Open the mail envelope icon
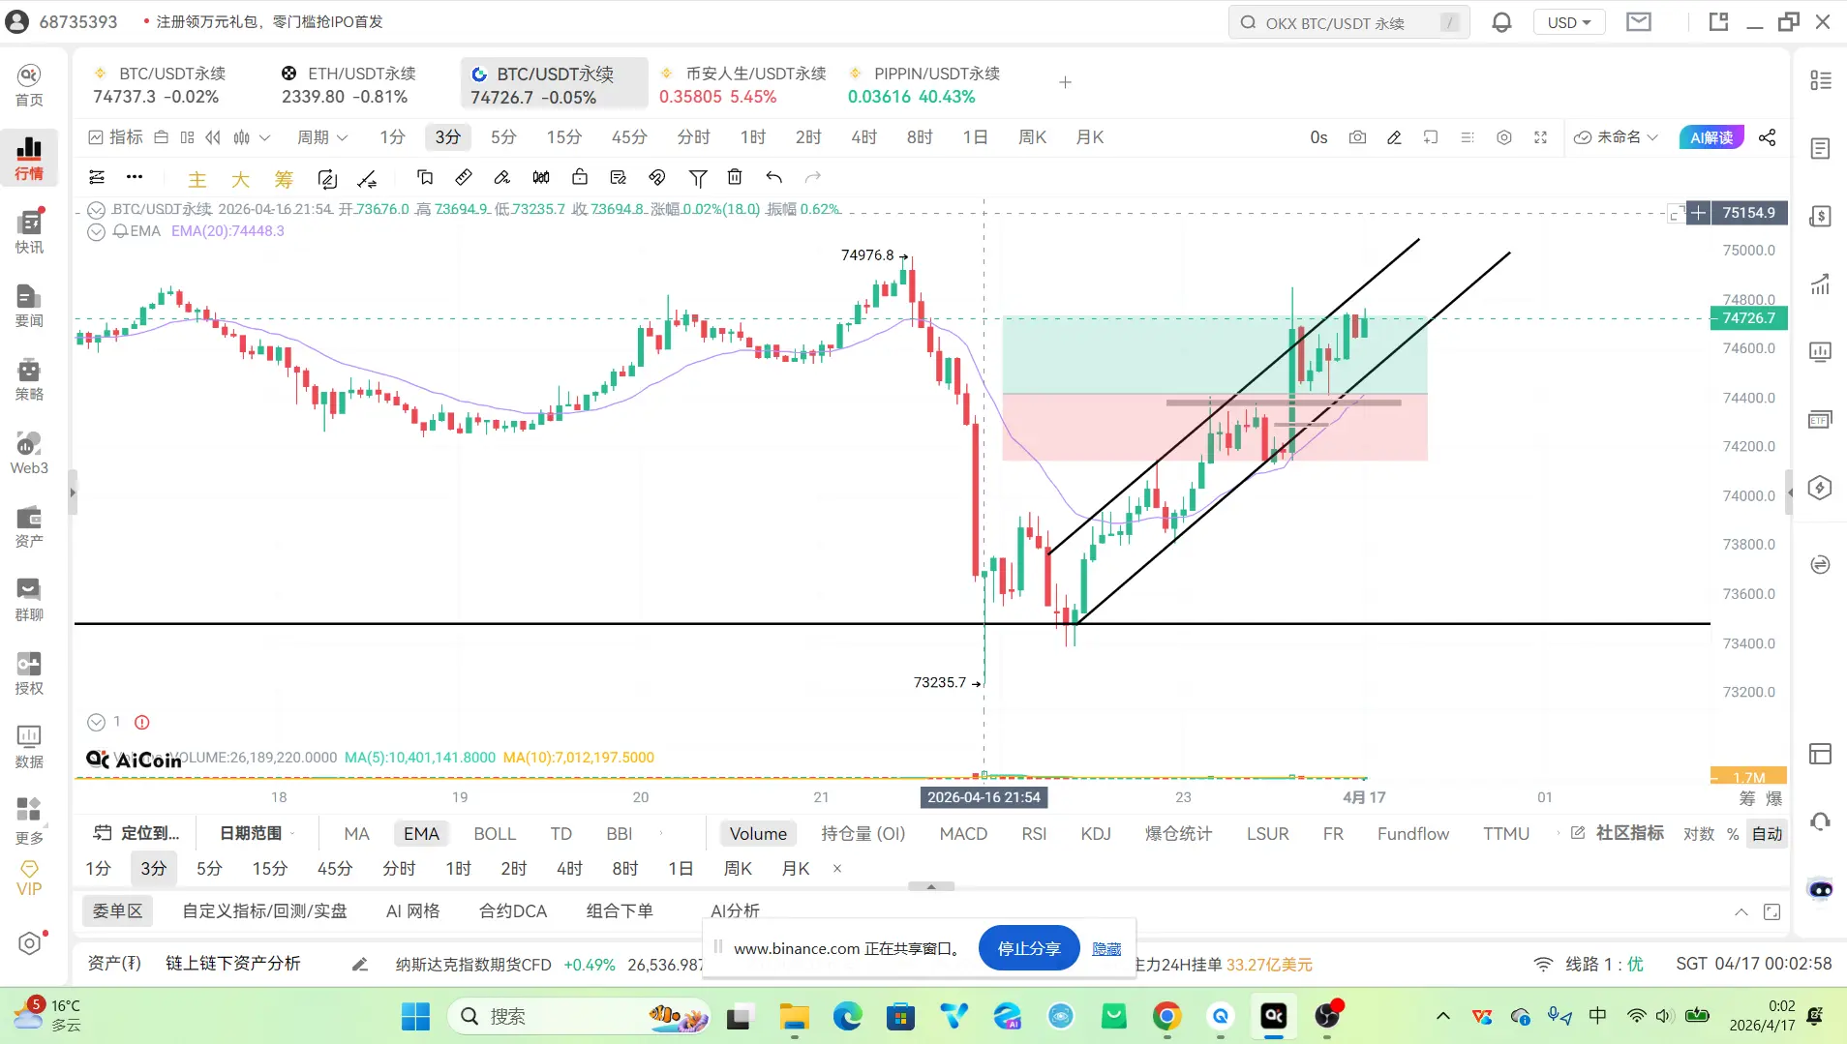 1639,21
